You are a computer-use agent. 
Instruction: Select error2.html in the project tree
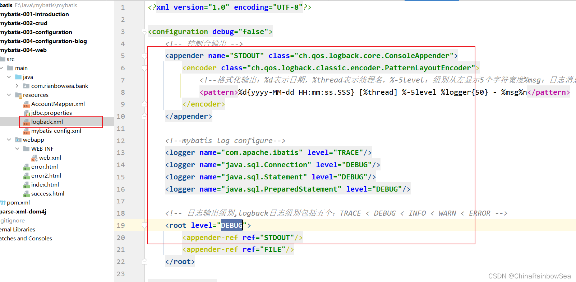[46, 176]
